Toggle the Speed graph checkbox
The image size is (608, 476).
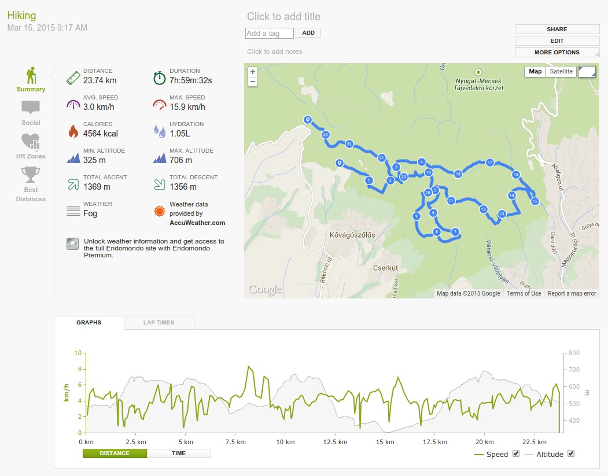tap(515, 453)
